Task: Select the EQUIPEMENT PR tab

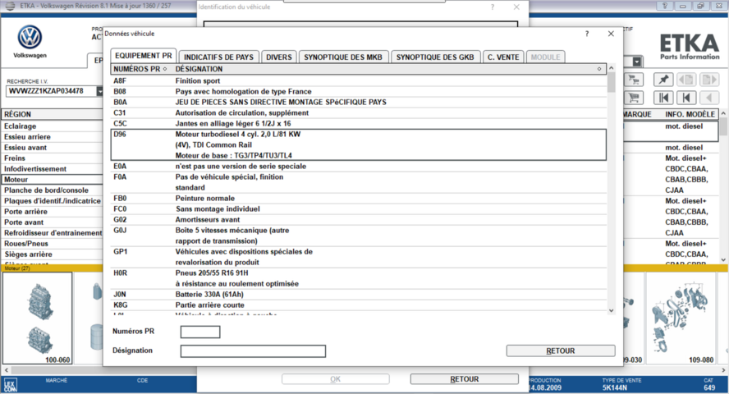Action: point(143,56)
